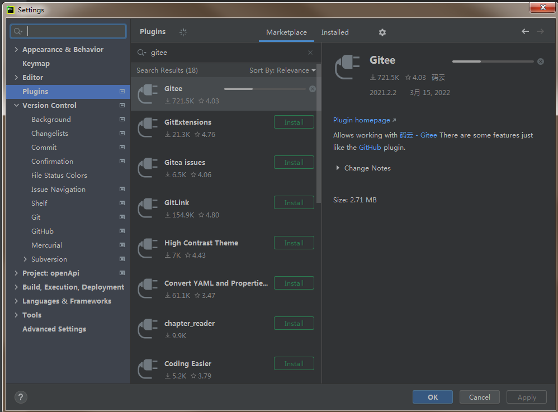The width and height of the screenshot is (558, 412).
Task: Switch to the Installed tab
Action: [335, 32]
